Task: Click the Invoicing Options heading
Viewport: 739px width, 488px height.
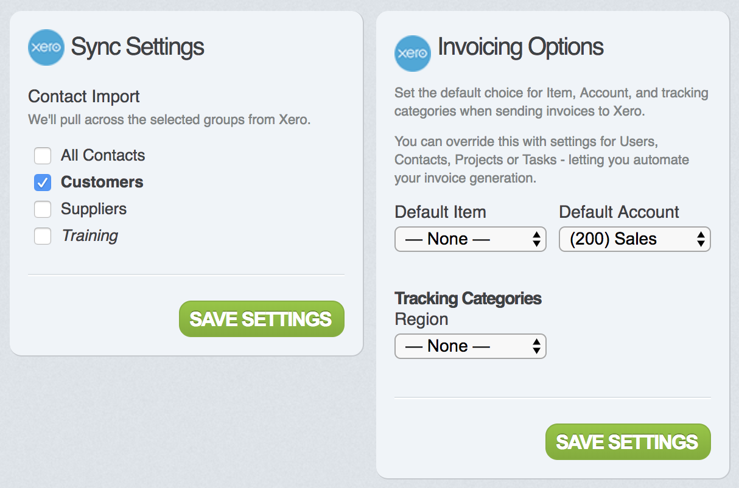Action: [x=520, y=47]
